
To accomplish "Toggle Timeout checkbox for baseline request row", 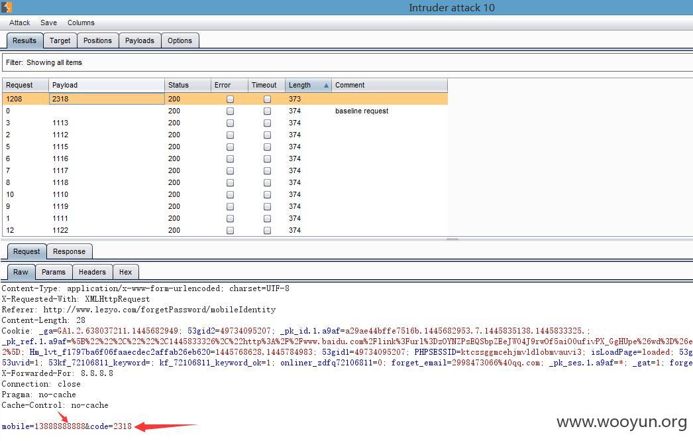I will click(267, 111).
